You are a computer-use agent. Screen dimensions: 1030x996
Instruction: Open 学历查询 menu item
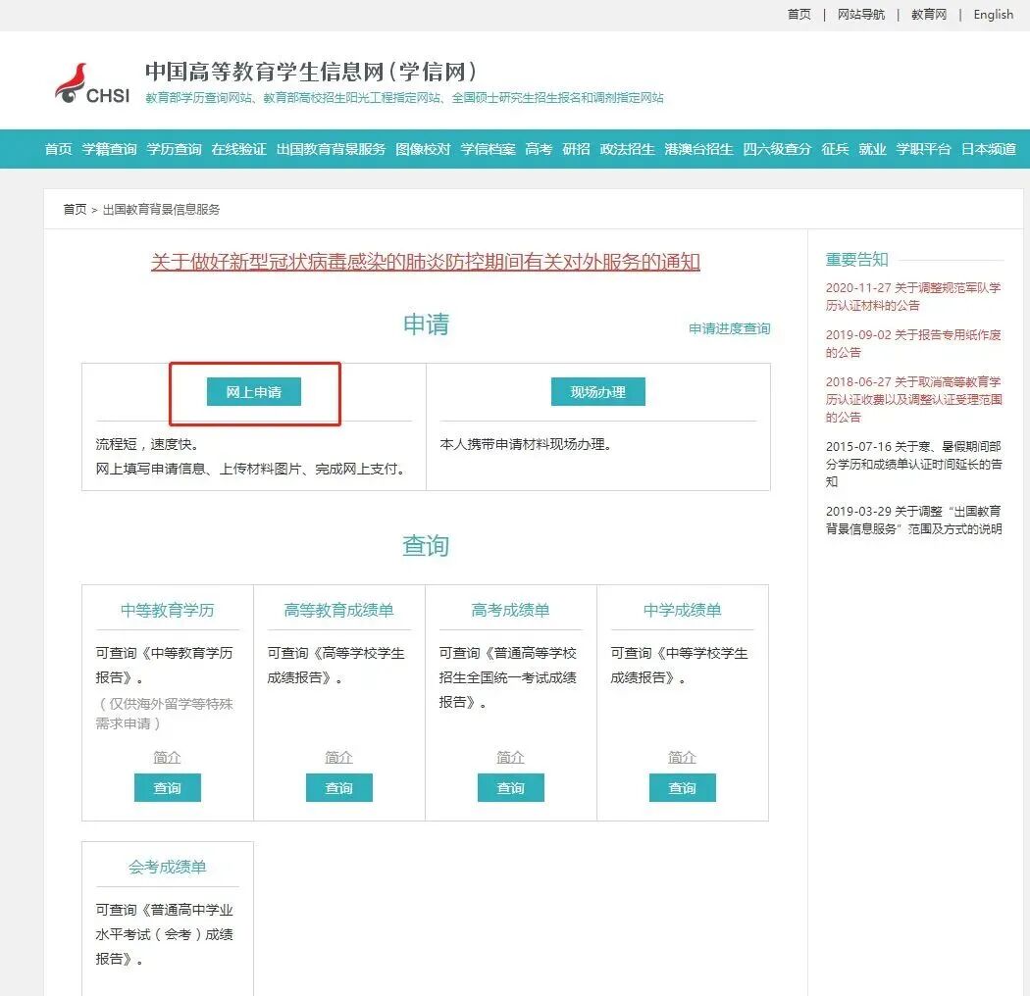pyautogui.click(x=174, y=149)
